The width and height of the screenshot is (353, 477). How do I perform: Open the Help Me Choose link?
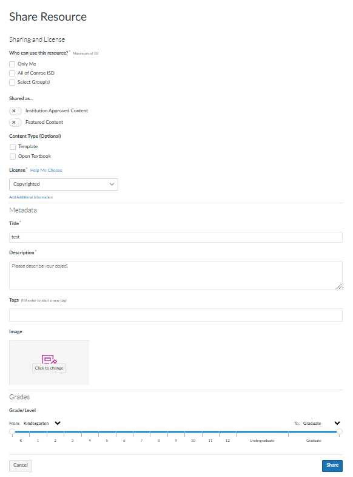(x=46, y=171)
